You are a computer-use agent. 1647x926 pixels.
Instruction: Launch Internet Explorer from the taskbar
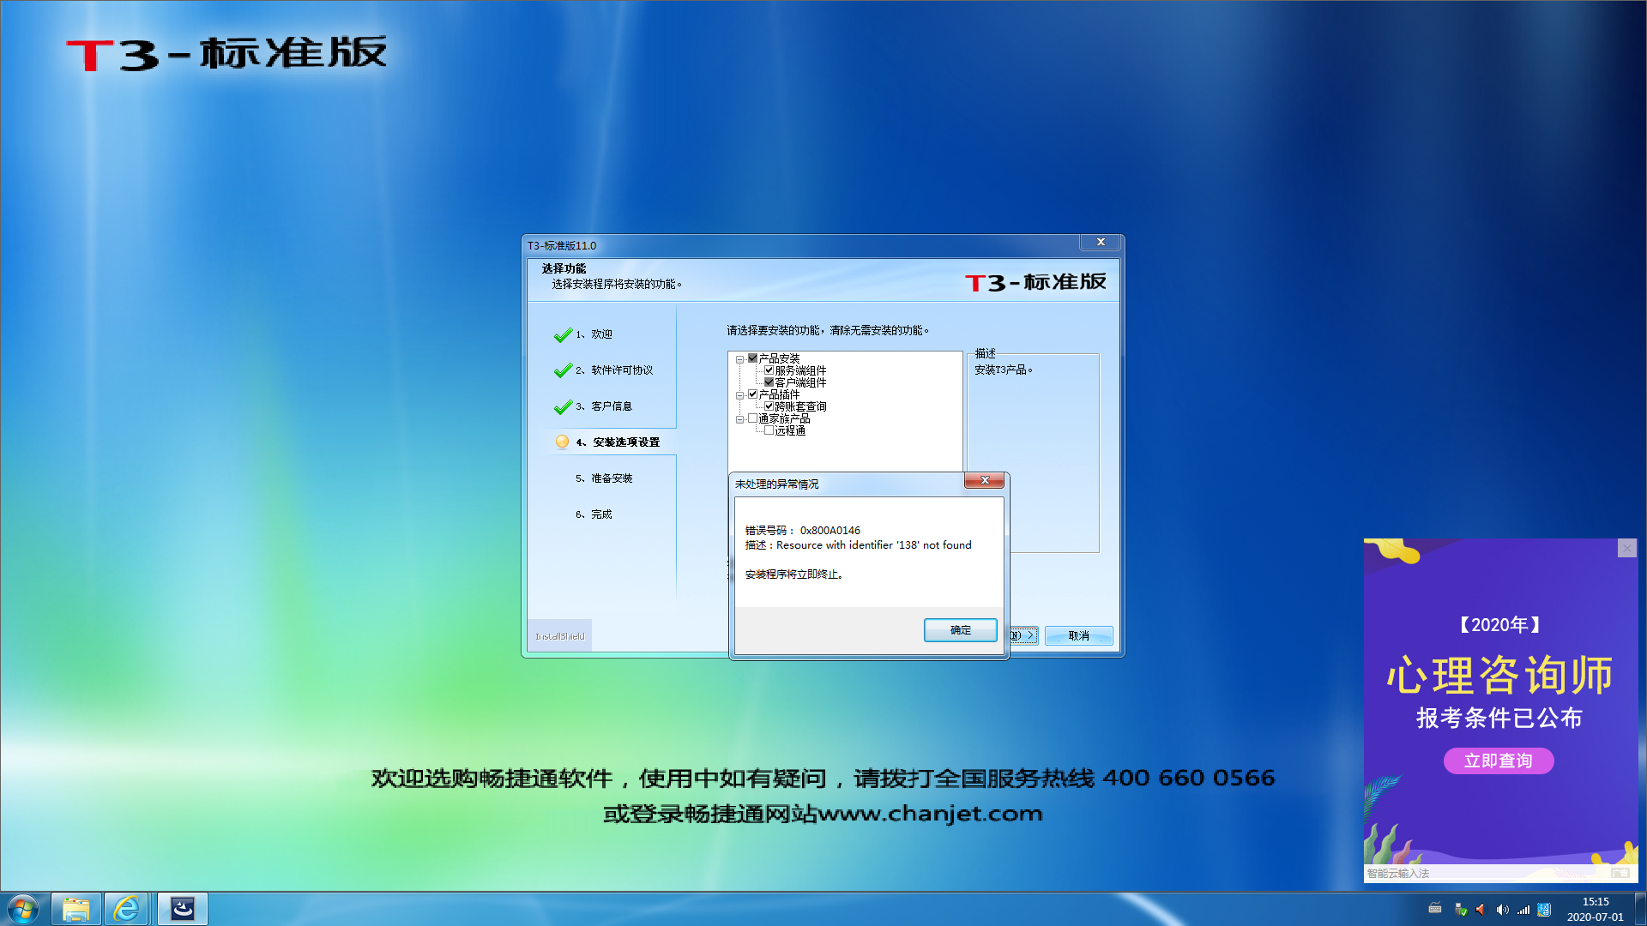coord(126,909)
